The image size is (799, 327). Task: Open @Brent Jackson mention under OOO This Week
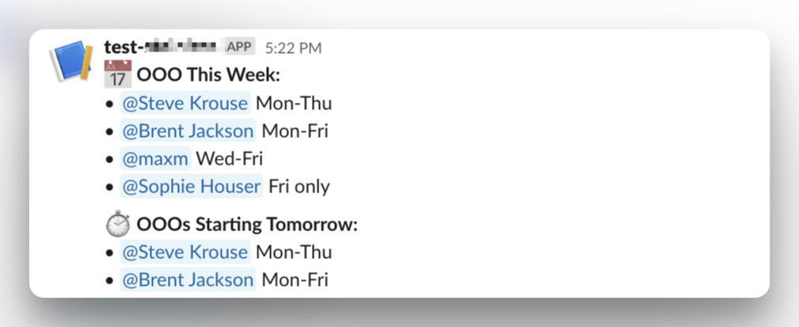188,131
